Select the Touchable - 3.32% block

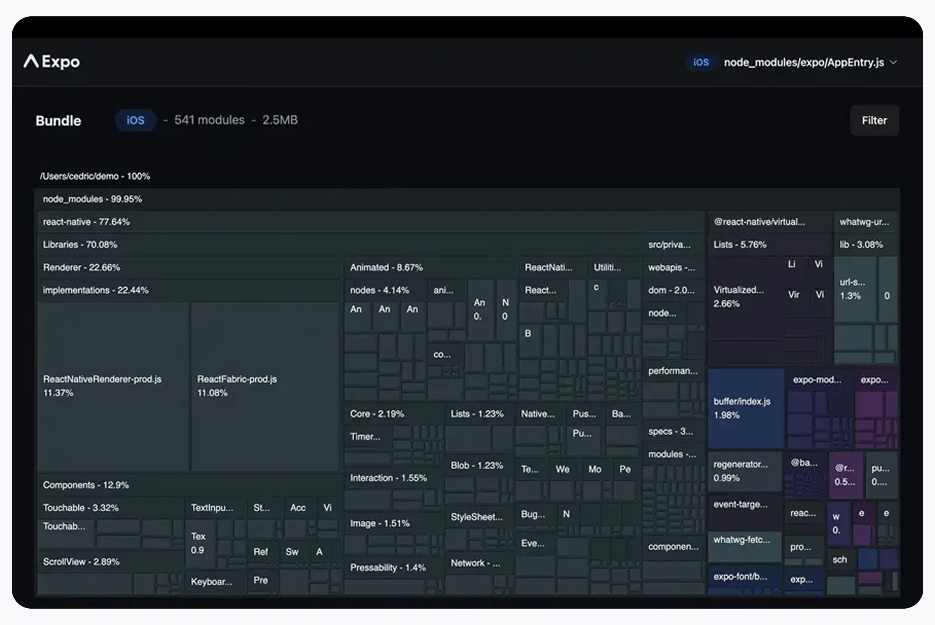point(111,507)
